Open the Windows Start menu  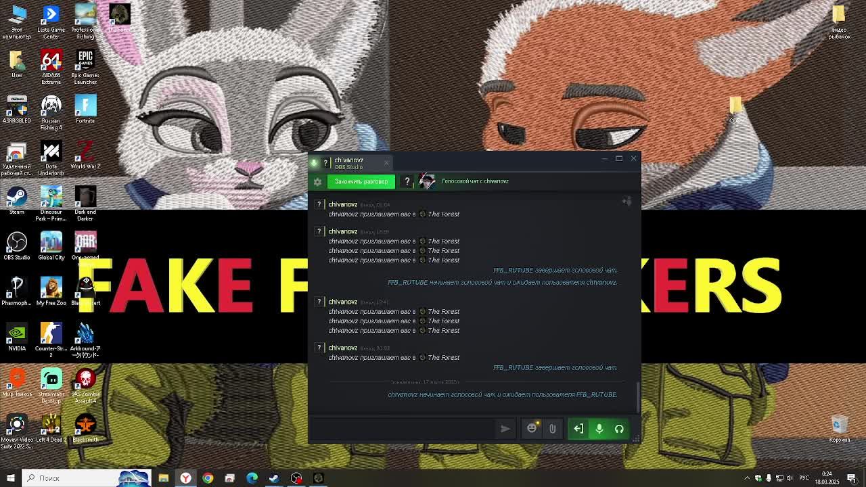[x=11, y=478]
